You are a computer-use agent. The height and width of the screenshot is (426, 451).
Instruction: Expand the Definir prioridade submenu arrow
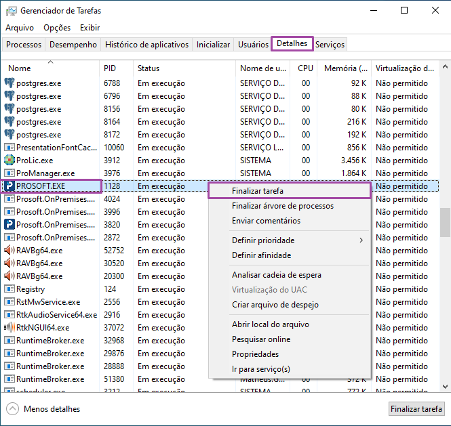pyautogui.click(x=361, y=240)
